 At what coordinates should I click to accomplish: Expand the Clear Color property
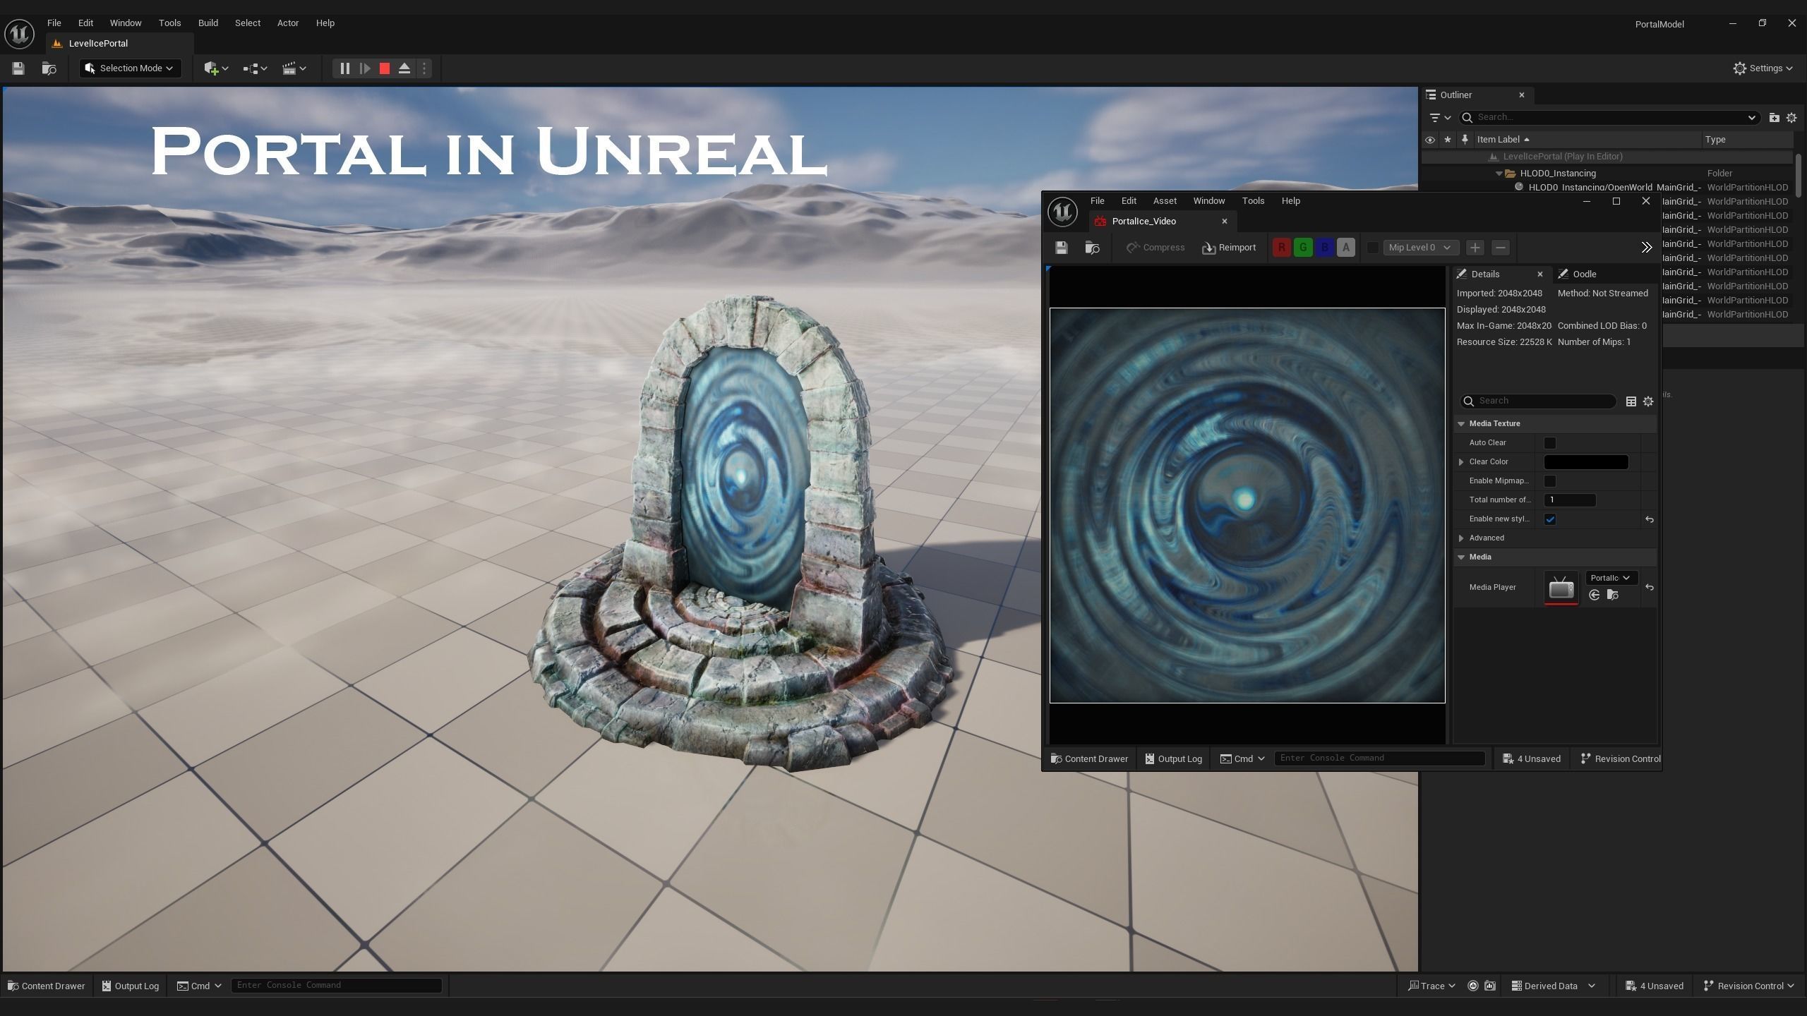pos(1461,462)
